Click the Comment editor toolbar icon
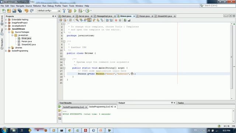Viewport: 236px width, 133px height. click(125, 20)
